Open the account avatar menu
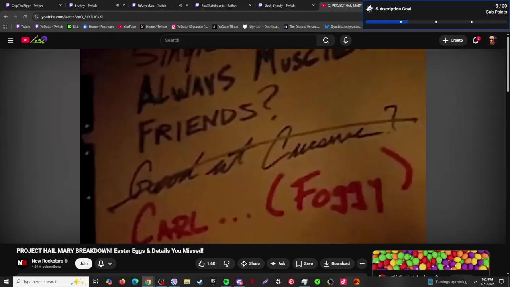The height and width of the screenshot is (287, 510). pos(492,40)
